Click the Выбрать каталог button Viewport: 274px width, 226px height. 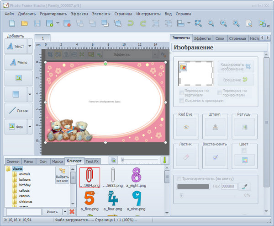[x=62, y=175]
